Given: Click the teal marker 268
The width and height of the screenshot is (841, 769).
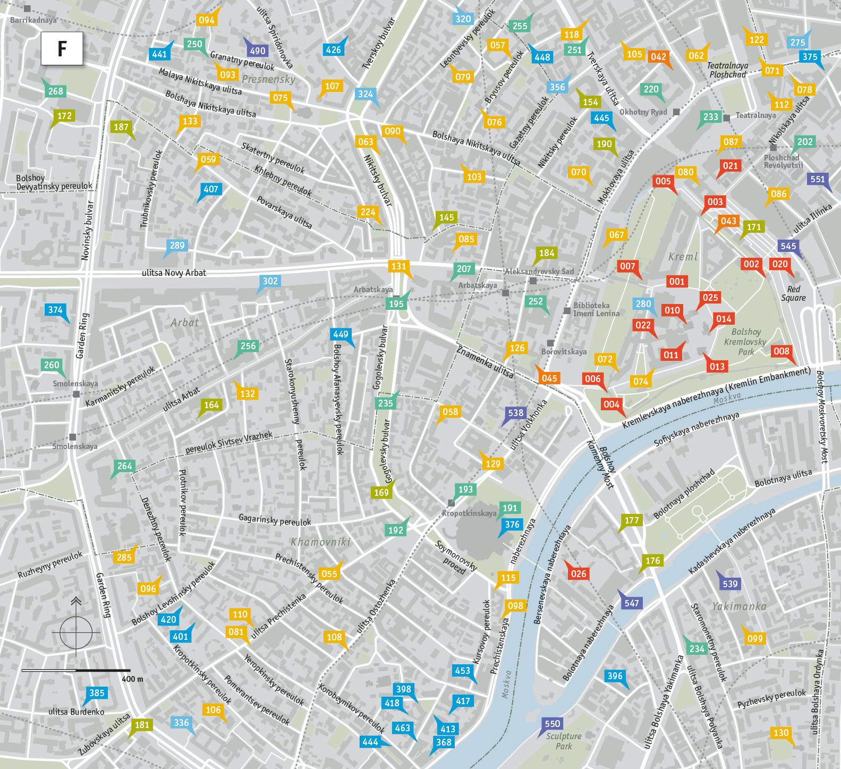Looking at the screenshot, I should [56, 91].
